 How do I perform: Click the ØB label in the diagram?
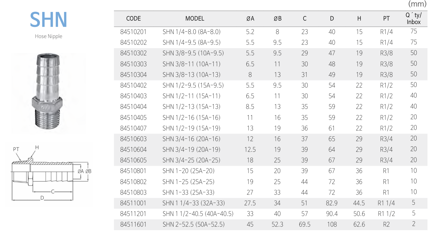tap(88, 171)
